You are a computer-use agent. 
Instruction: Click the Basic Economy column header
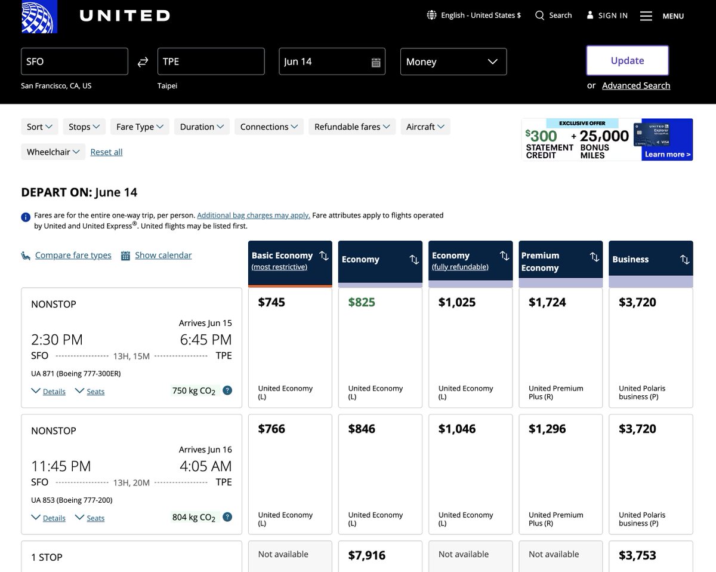[290, 263]
